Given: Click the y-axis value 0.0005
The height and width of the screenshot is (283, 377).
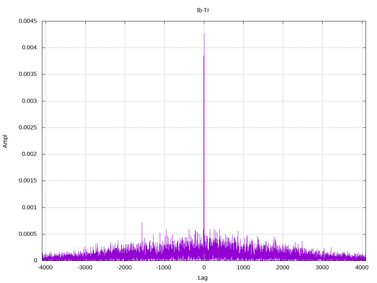Looking at the screenshot, I should tap(28, 234).
